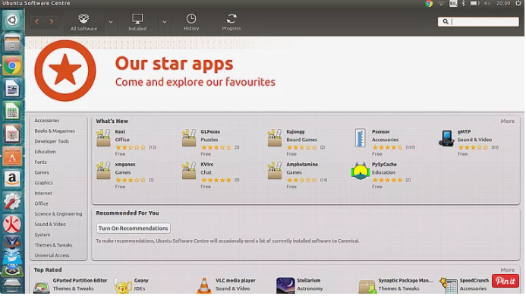The image size is (526, 296).
Task: Open the History view clock icon
Action: click(191, 18)
